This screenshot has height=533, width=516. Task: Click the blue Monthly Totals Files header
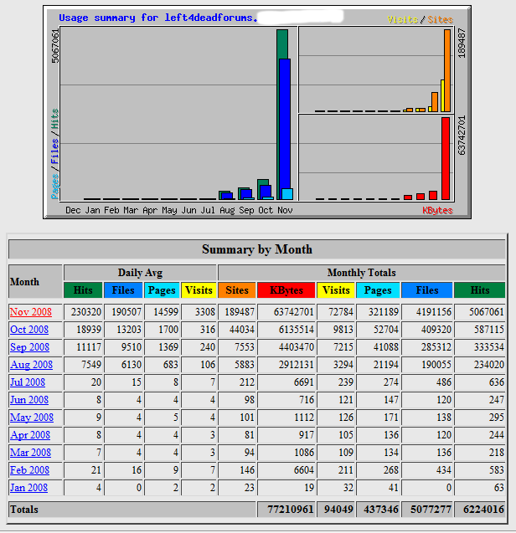tap(427, 290)
